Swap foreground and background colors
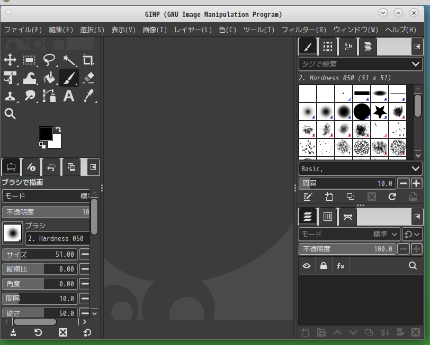 point(58,129)
